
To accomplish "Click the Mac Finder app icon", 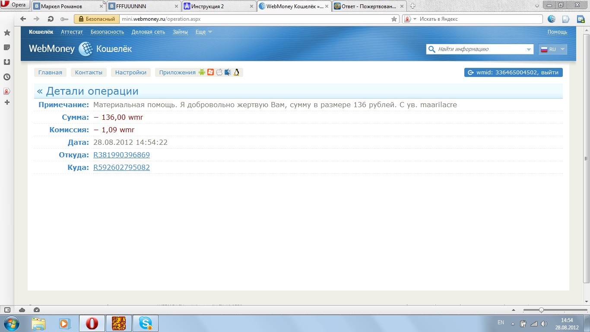I will (x=228, y=72).
